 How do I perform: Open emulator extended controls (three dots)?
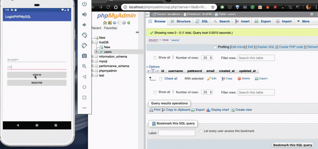(84, 108)
